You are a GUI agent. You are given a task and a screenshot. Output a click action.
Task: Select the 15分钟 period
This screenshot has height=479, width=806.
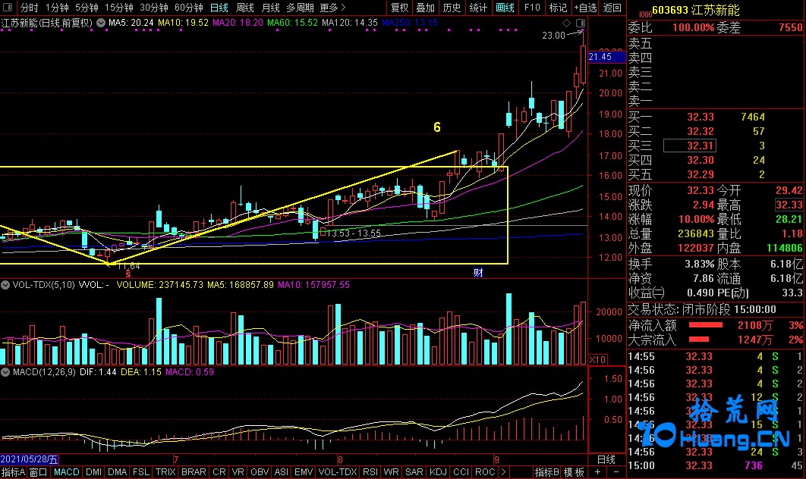click(x=118, y=8)
